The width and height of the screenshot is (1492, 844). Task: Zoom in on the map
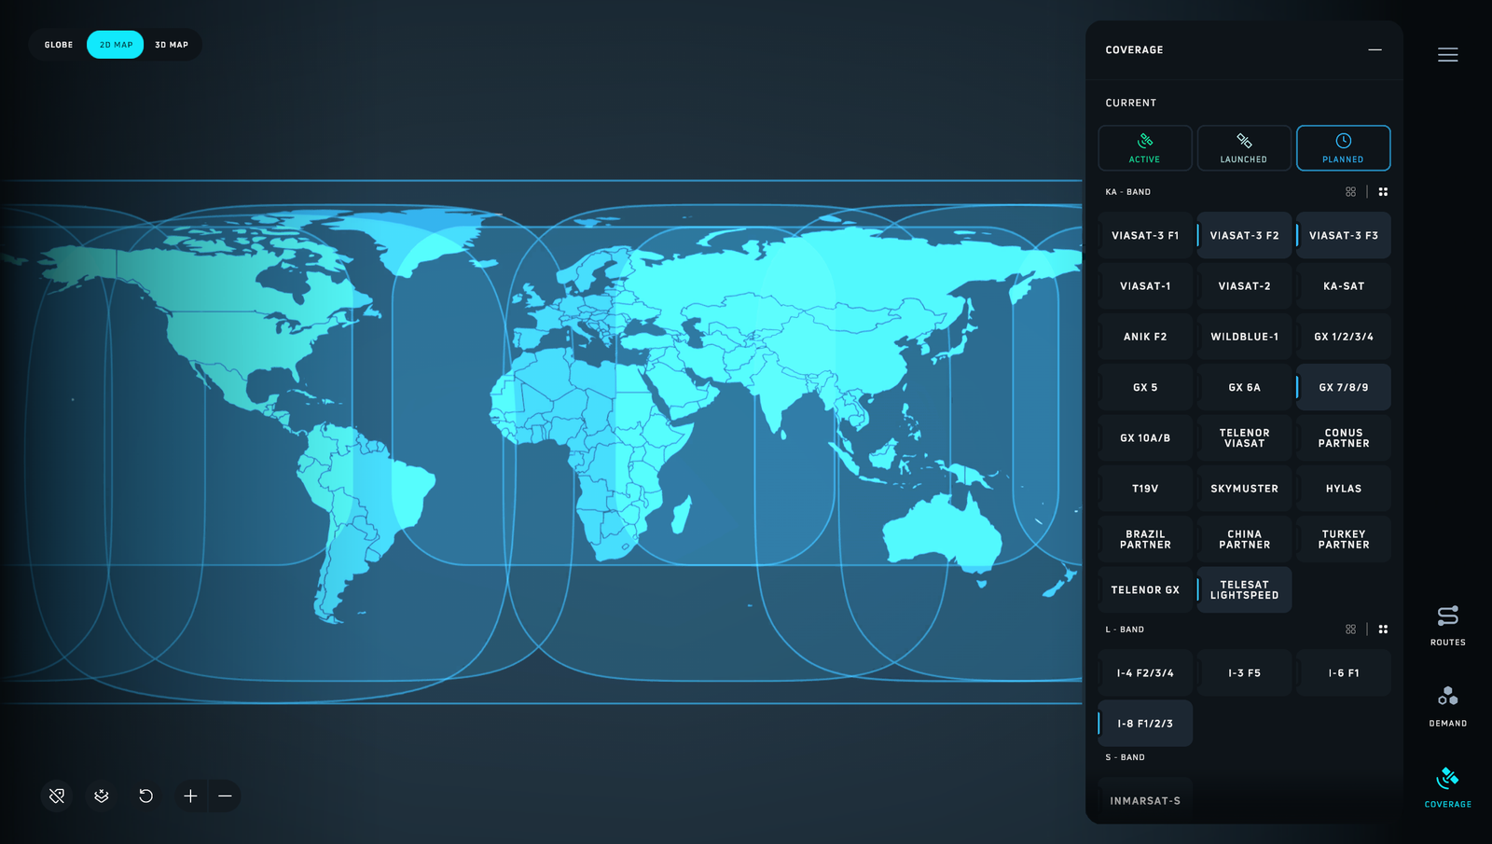click(190, 796)
